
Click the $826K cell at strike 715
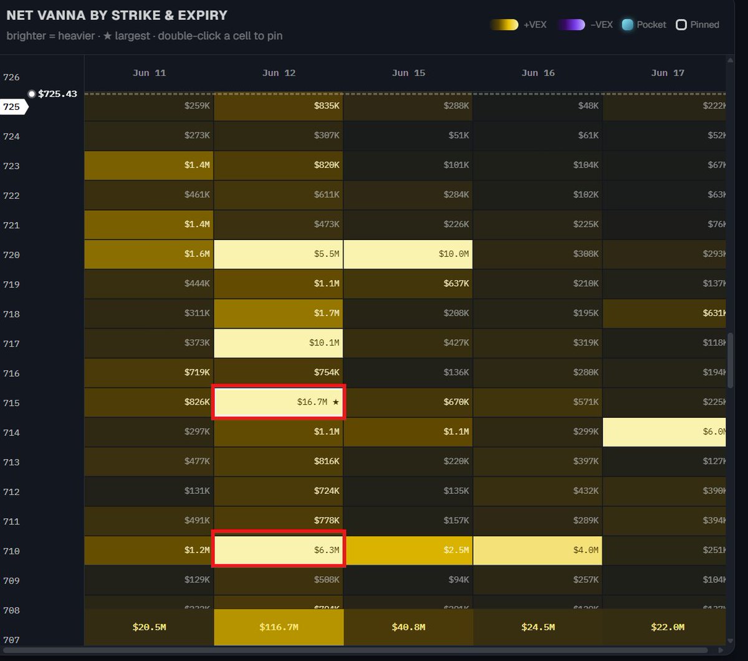(149, 402)
